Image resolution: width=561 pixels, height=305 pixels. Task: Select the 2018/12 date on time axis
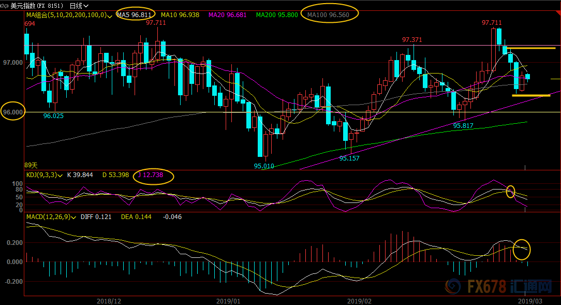click(109, 300)
